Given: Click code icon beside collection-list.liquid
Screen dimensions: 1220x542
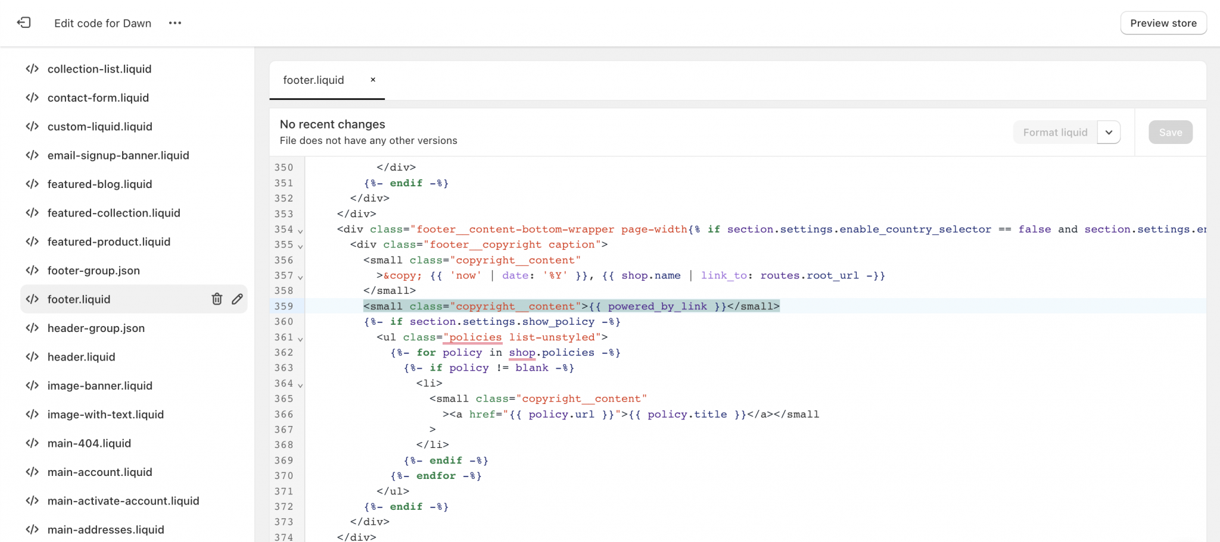Looking at the screenshot, I should [32, 69].
